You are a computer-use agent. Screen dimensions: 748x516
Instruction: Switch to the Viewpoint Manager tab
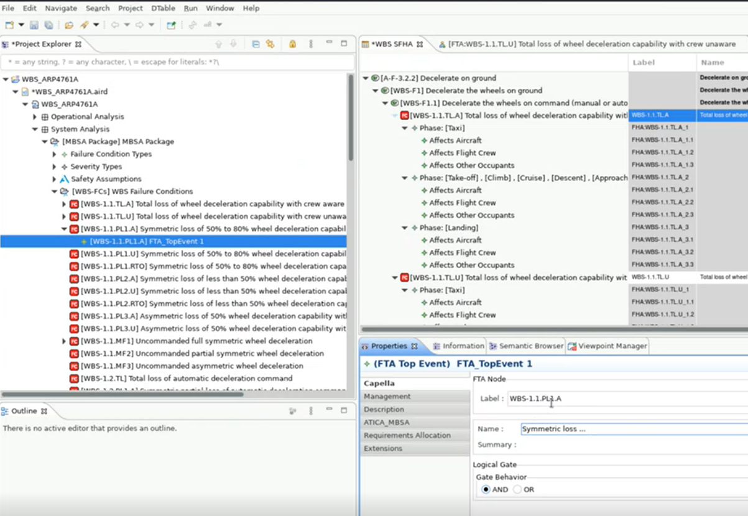607,346
